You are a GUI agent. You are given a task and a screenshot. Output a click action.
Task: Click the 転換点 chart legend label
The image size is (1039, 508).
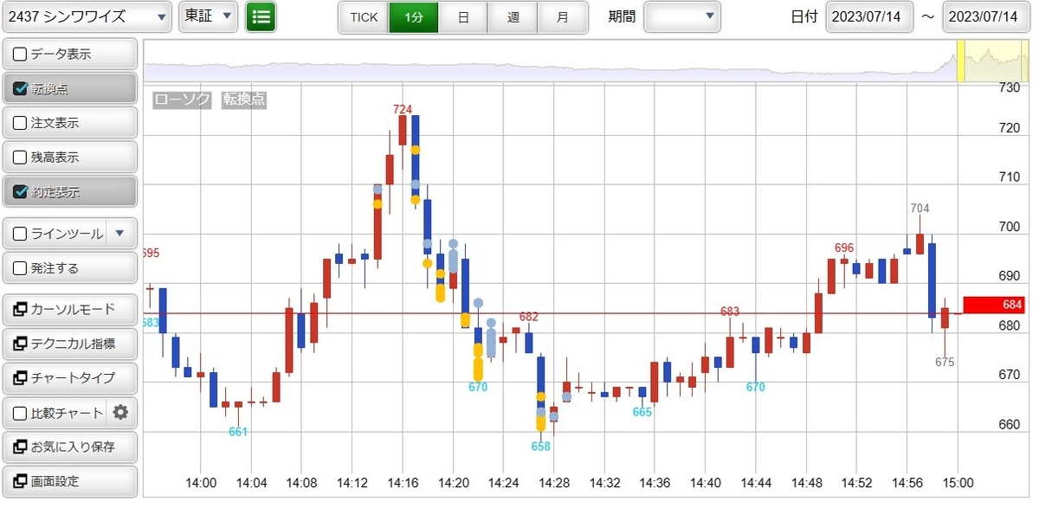point(244,100)
